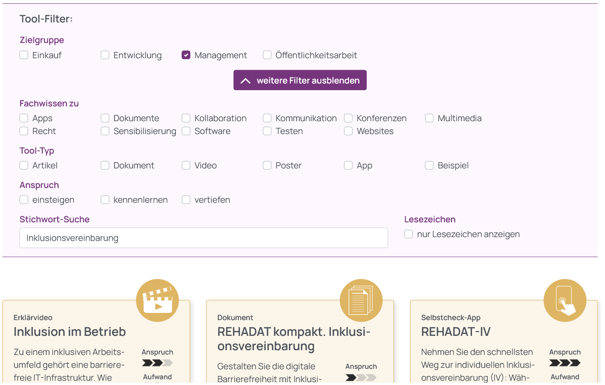The image size is (605, 385).
Task: Click the Stichwort-Suche label
Action: pyautogui.click(x=54, y=219)
